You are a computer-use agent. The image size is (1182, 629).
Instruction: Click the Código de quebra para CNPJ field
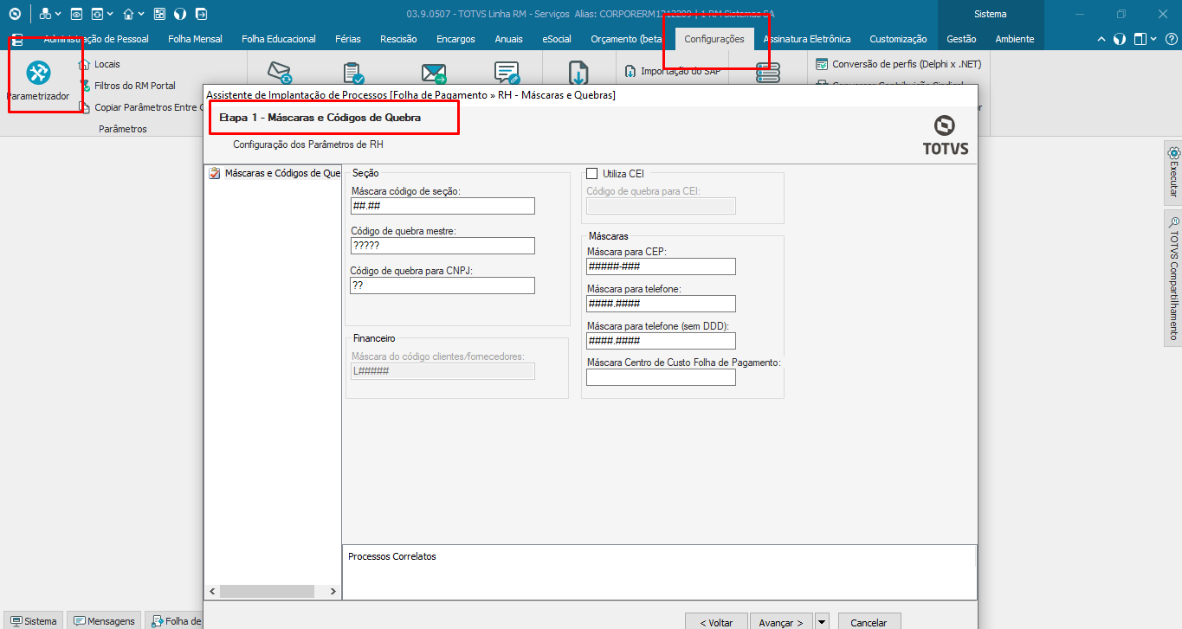point(442,286)
